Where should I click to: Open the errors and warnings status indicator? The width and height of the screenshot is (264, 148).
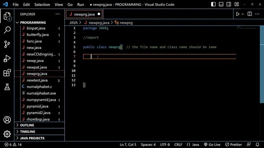pos(13,145)
